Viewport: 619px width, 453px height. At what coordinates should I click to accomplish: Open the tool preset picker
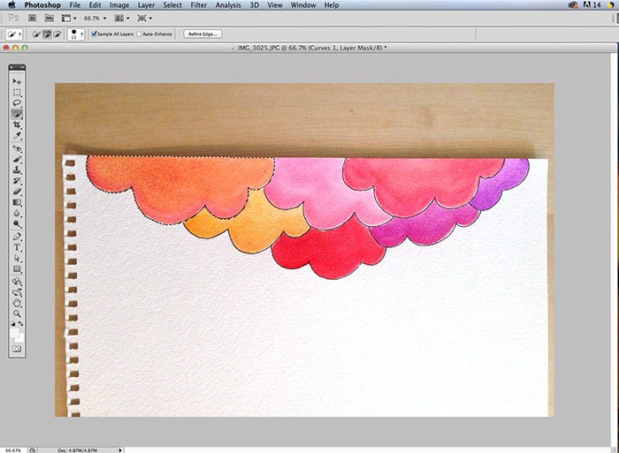point(14,34)
